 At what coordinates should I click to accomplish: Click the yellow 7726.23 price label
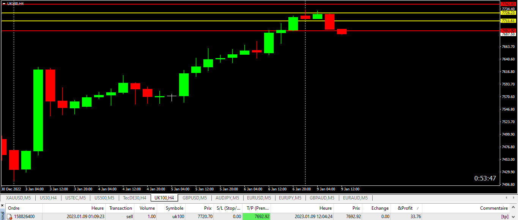pyautogui.click(x=508, y=13)
